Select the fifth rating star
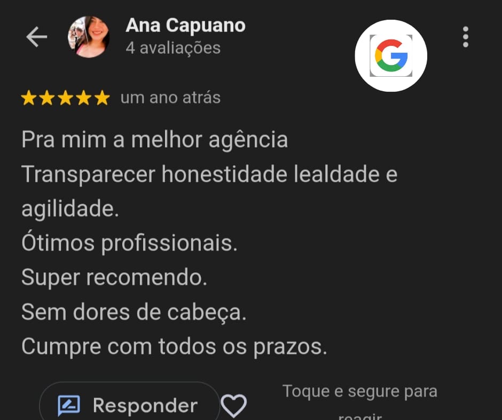This screenshot has height=420, width=502. click(102, 98)
